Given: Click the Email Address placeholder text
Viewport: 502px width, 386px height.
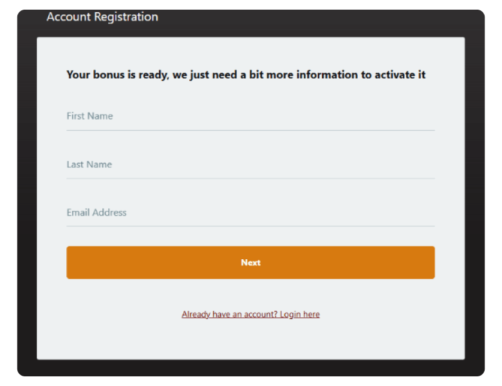Looking at the screenshot, I should pos(97,213).
